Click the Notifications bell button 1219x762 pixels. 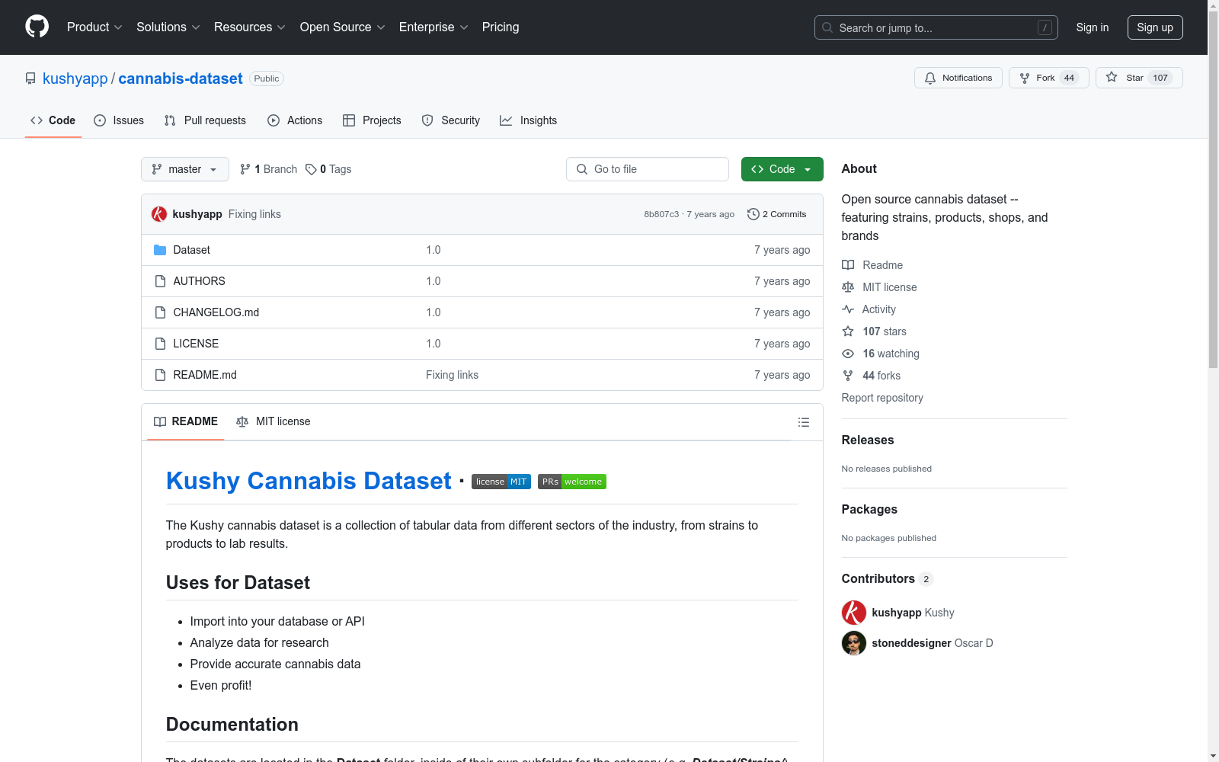(x=958, y=78)
